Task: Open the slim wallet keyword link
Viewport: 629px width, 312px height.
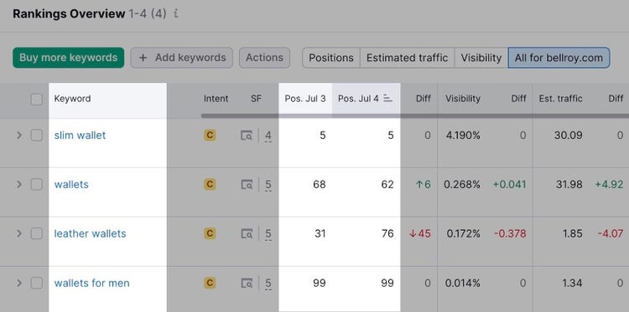Action: click(80, 136)
